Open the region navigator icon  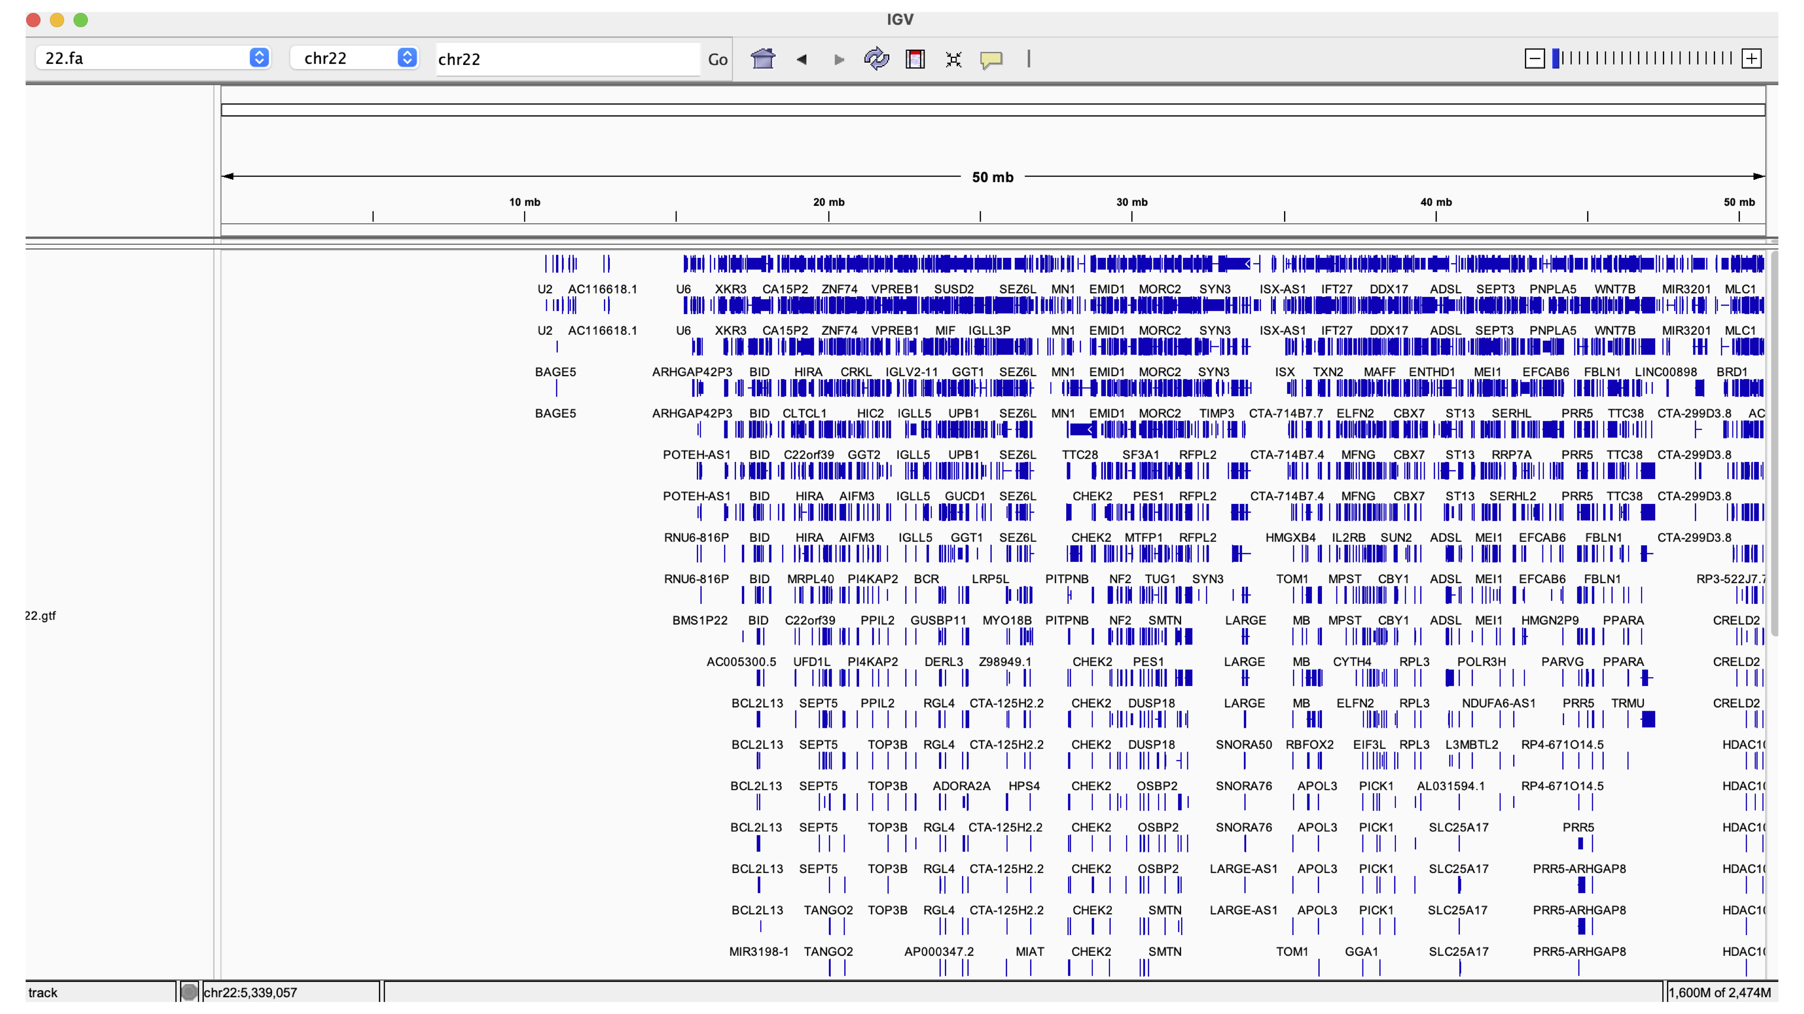(x=915, y=59)
